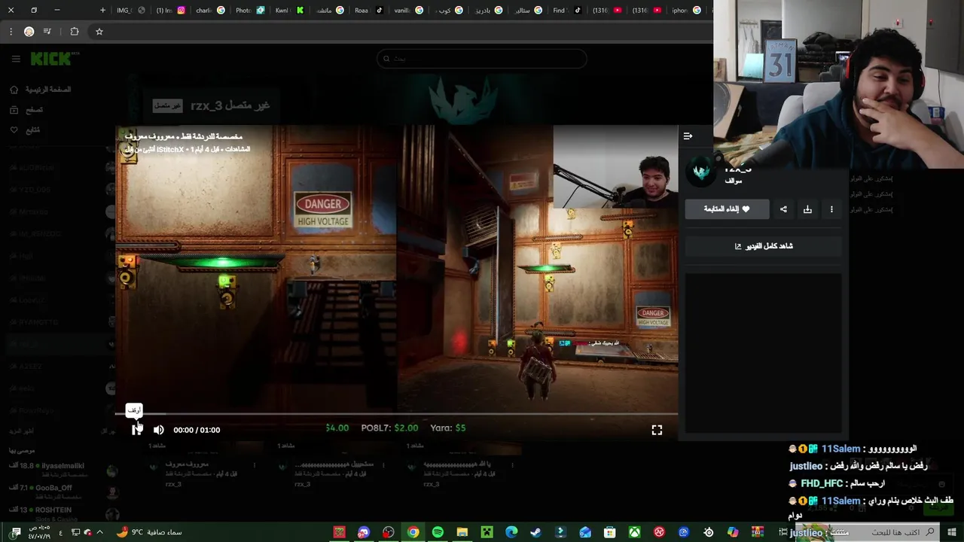Open Spotify from the taskbar
964x542 pixels.
tap(438, 532)
